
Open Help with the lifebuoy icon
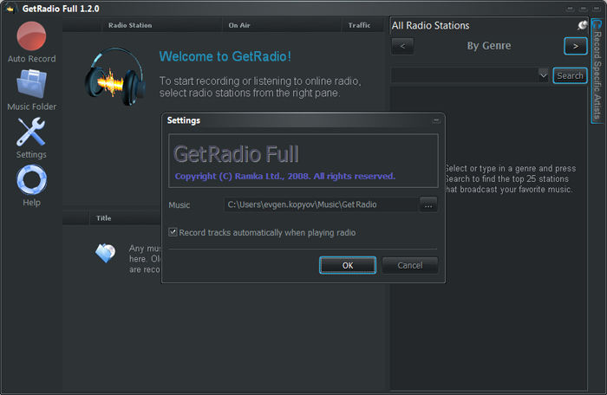[31, 180]
